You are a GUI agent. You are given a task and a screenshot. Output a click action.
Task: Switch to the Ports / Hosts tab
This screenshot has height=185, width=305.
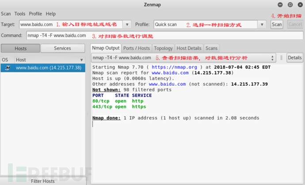137,48
